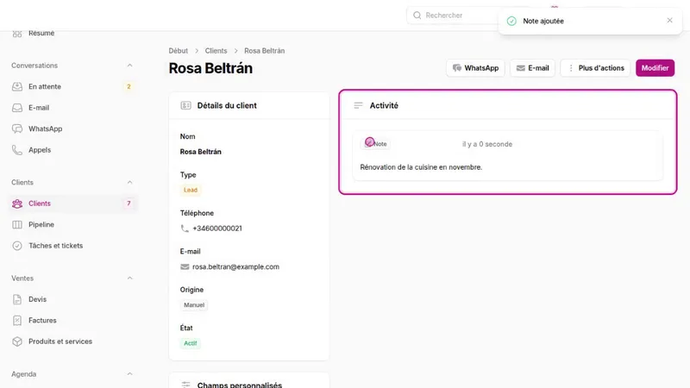Click the note text Rénovation de la cuisine
This screenshot has height=388, width=690.
421,167
